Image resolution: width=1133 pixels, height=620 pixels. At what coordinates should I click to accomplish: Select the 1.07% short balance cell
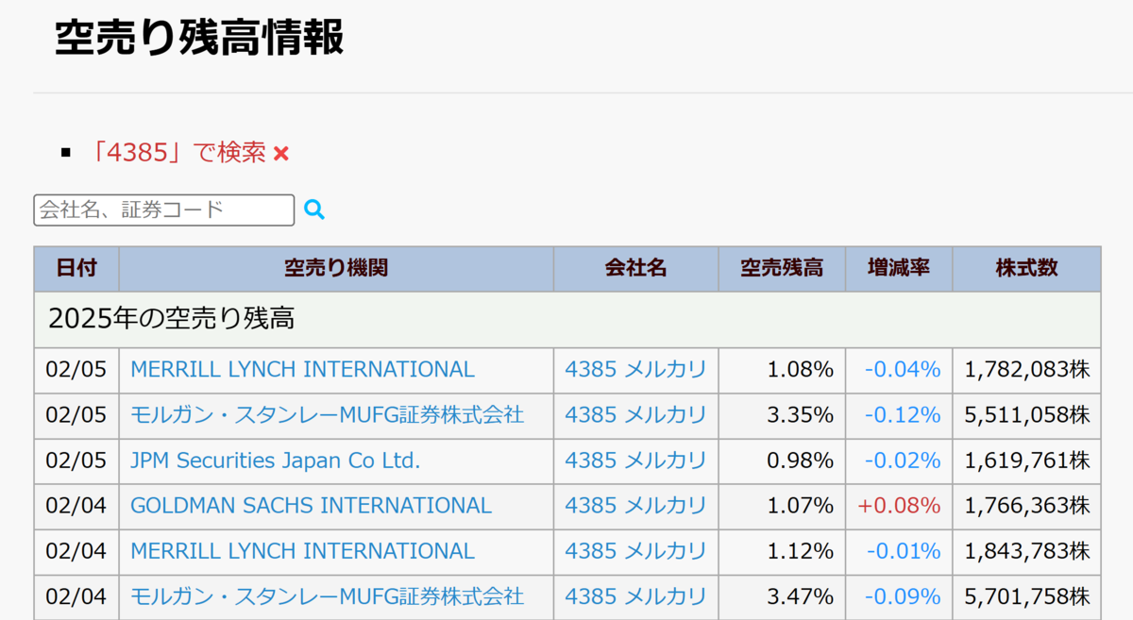[x=782, y=506]
